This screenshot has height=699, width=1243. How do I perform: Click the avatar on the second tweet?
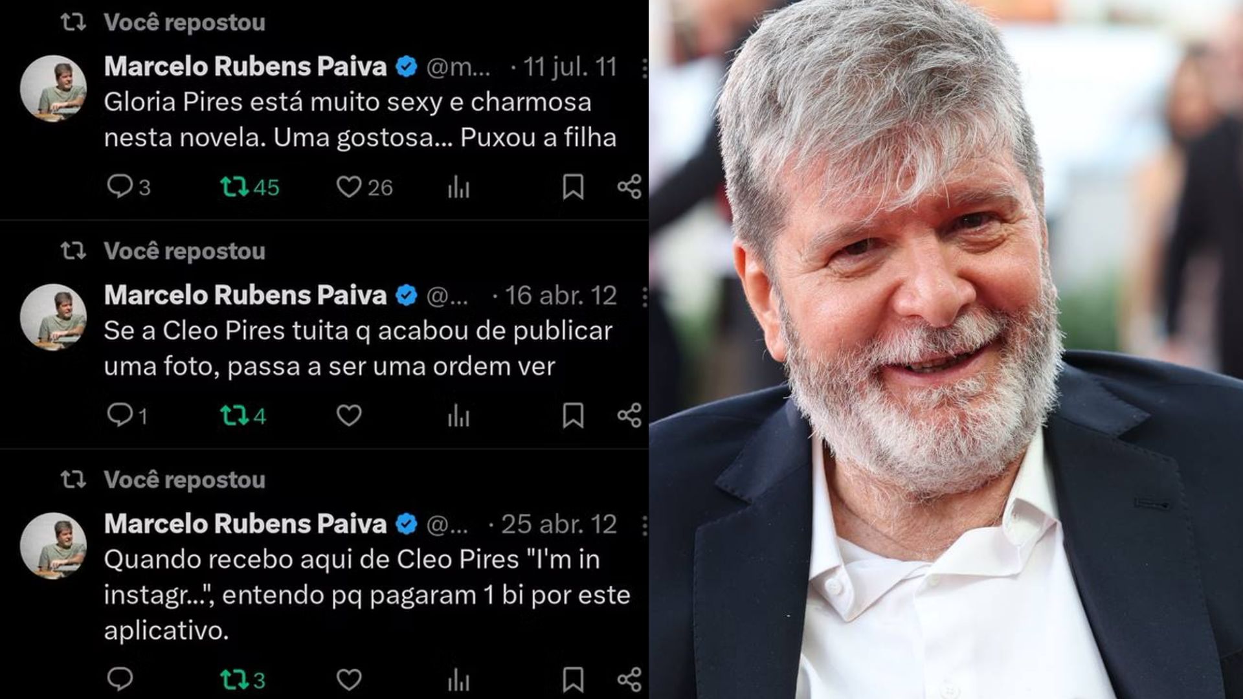[x=53, y=316]
